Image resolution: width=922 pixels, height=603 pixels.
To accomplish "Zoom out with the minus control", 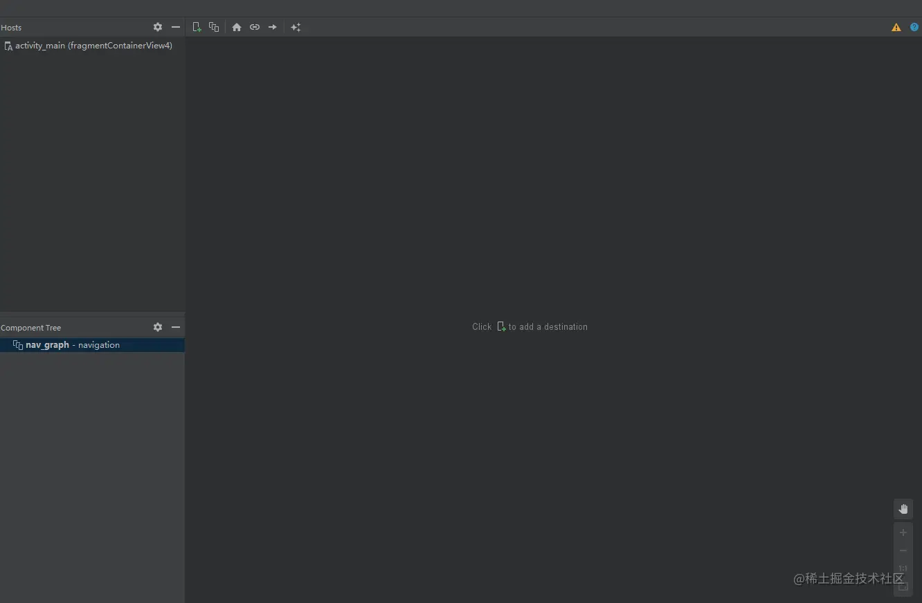I will (903, 550).
